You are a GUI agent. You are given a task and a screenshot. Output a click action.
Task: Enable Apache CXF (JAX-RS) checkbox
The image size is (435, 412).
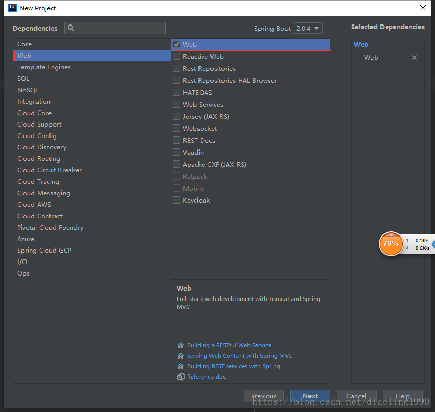177,164
